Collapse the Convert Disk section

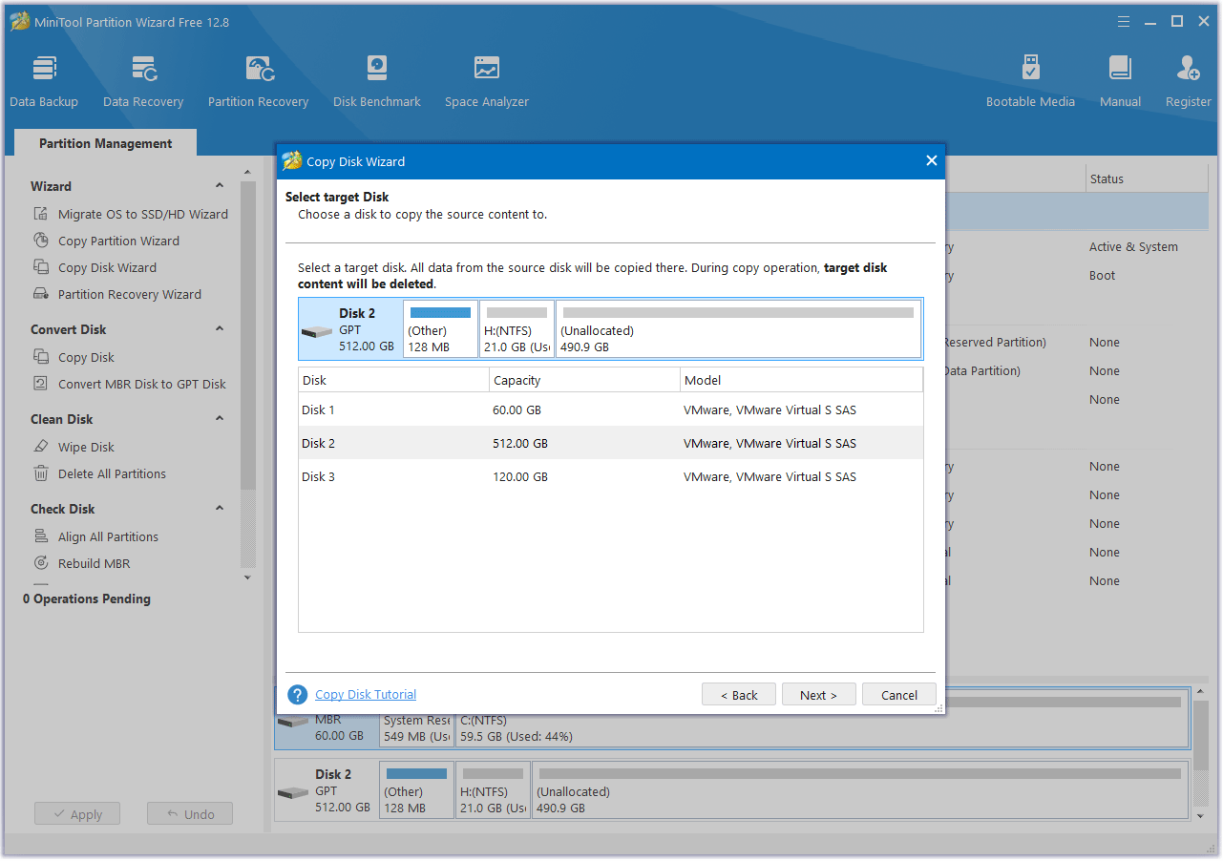[x=220, y=329]
